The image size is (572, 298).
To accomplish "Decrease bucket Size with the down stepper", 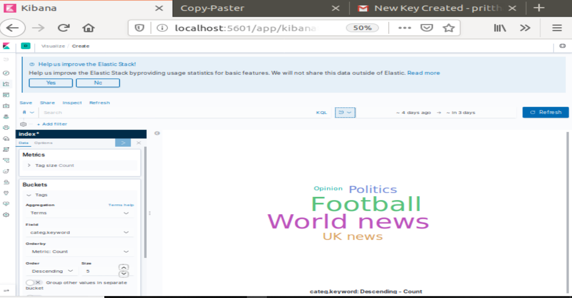I will pyautogui.click(x=124, y=274).
